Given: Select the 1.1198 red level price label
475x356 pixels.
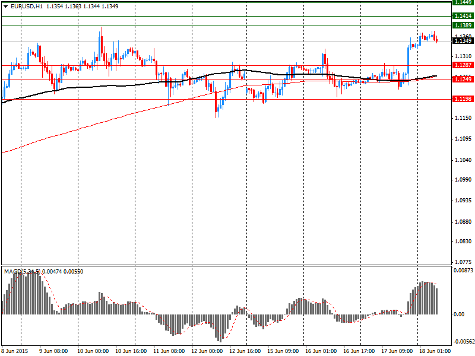Looking at the screenshot, I should pyautogui.click(x=463, y=99).
